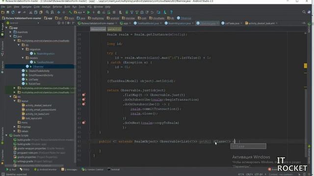Image resolution: width=314 pixels, height=176 pixels.
Task: Toggle breakpoint on the doOnNext line
Action: 83,123
